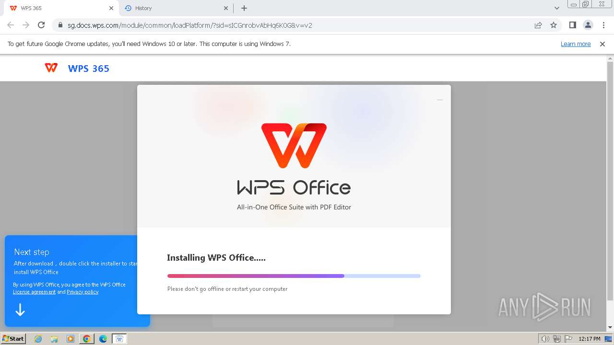Switch to WPS installer taskbar button
Image resolution: width=614 pixels, height=345 pixels.
[x=119, y=339]
